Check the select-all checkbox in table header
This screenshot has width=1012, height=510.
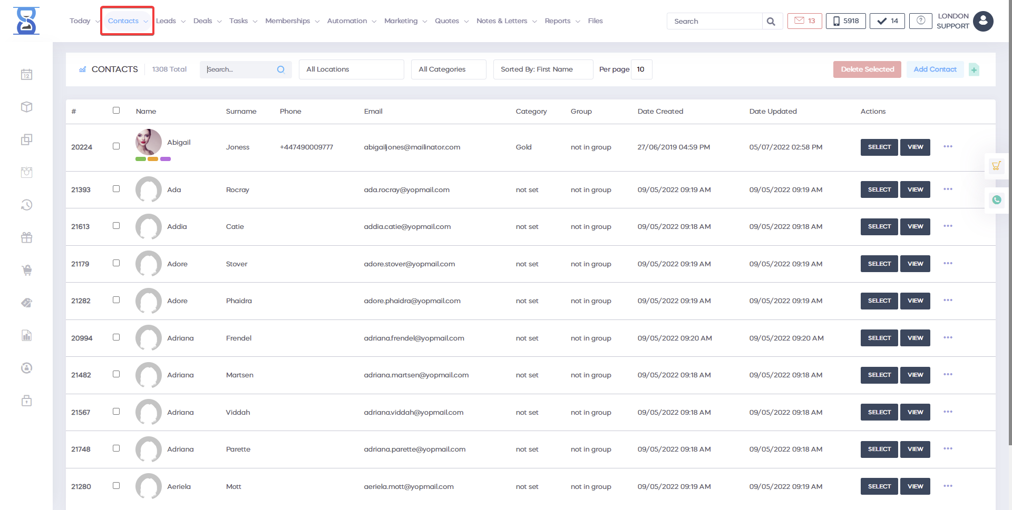(x=116, y=111)
